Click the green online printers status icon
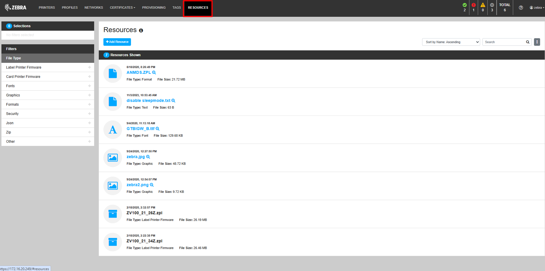 click(x=464, y=5)
